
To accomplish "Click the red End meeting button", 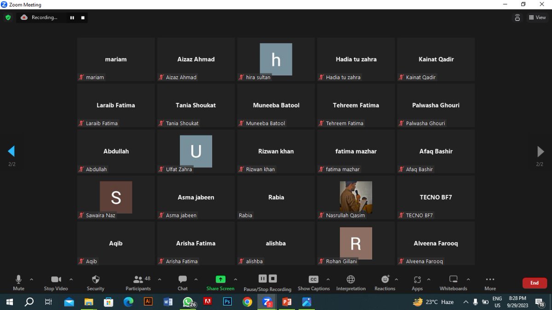I will point(535,283).
